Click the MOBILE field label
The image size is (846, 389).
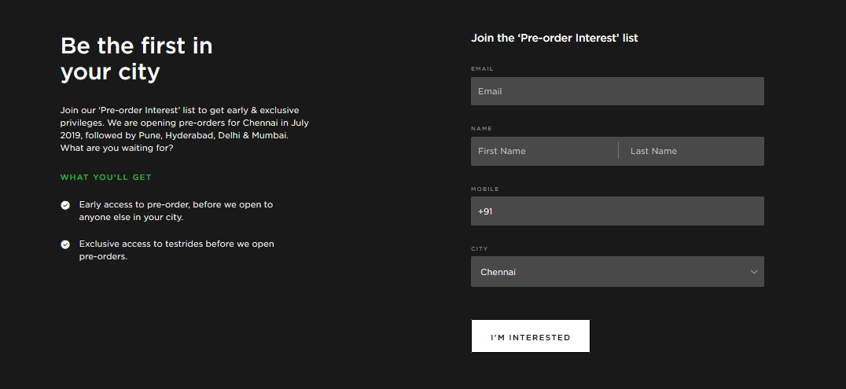484,189
